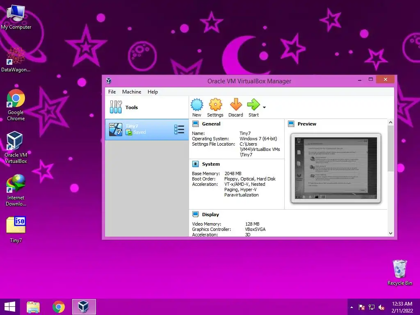The image size is (420, 315).
Task: Minimize the VirtualBox Manager window
Action: click(x=360, y=80)
